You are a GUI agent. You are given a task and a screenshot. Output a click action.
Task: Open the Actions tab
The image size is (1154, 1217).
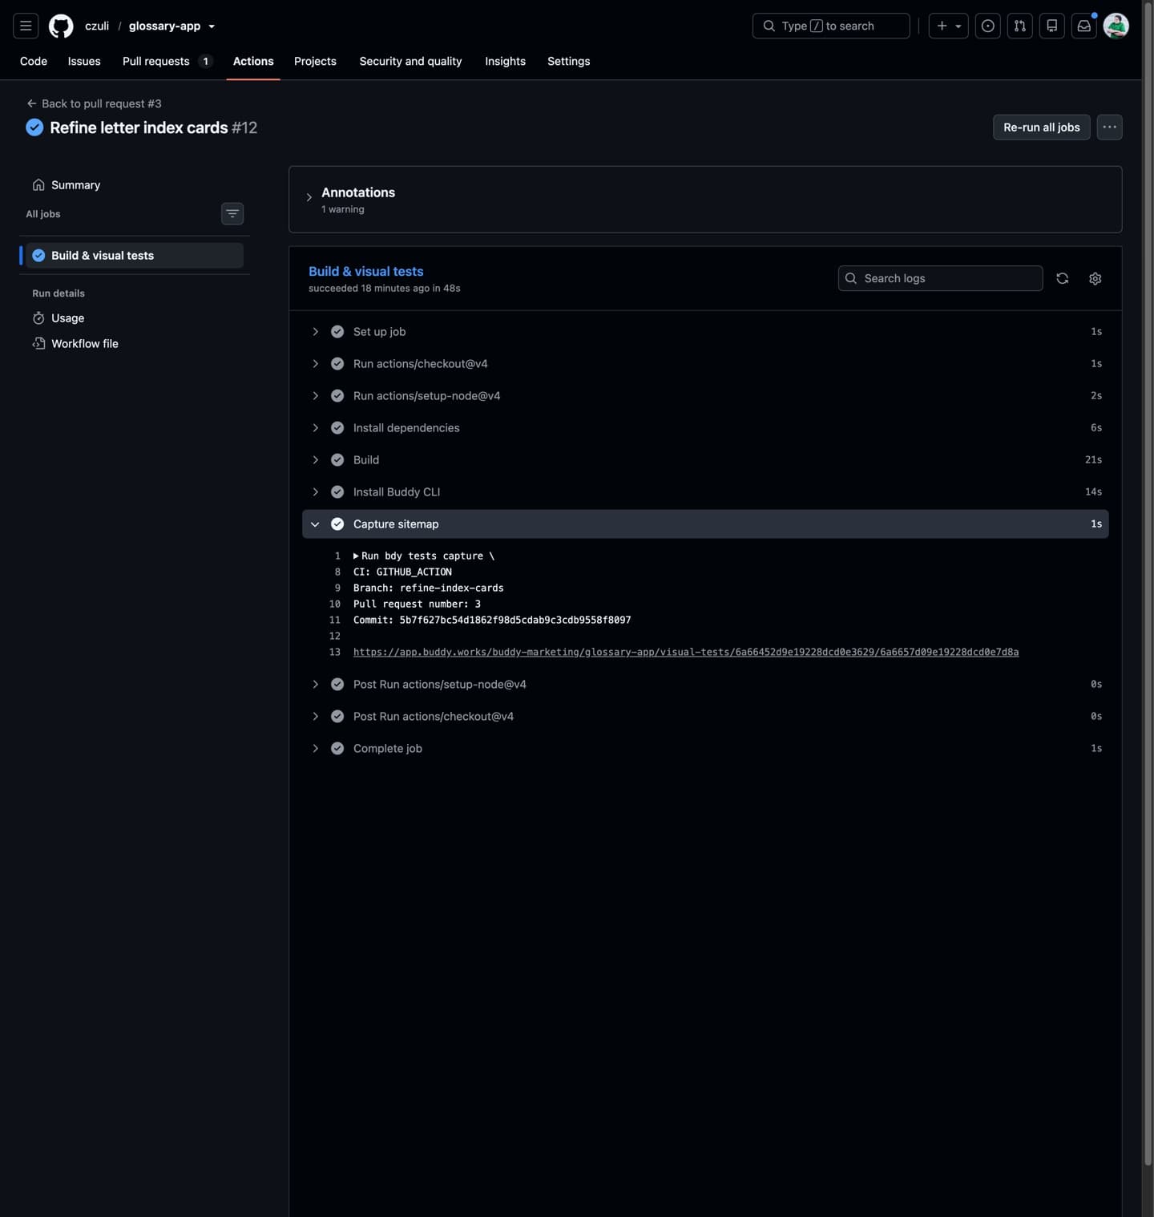253,61
